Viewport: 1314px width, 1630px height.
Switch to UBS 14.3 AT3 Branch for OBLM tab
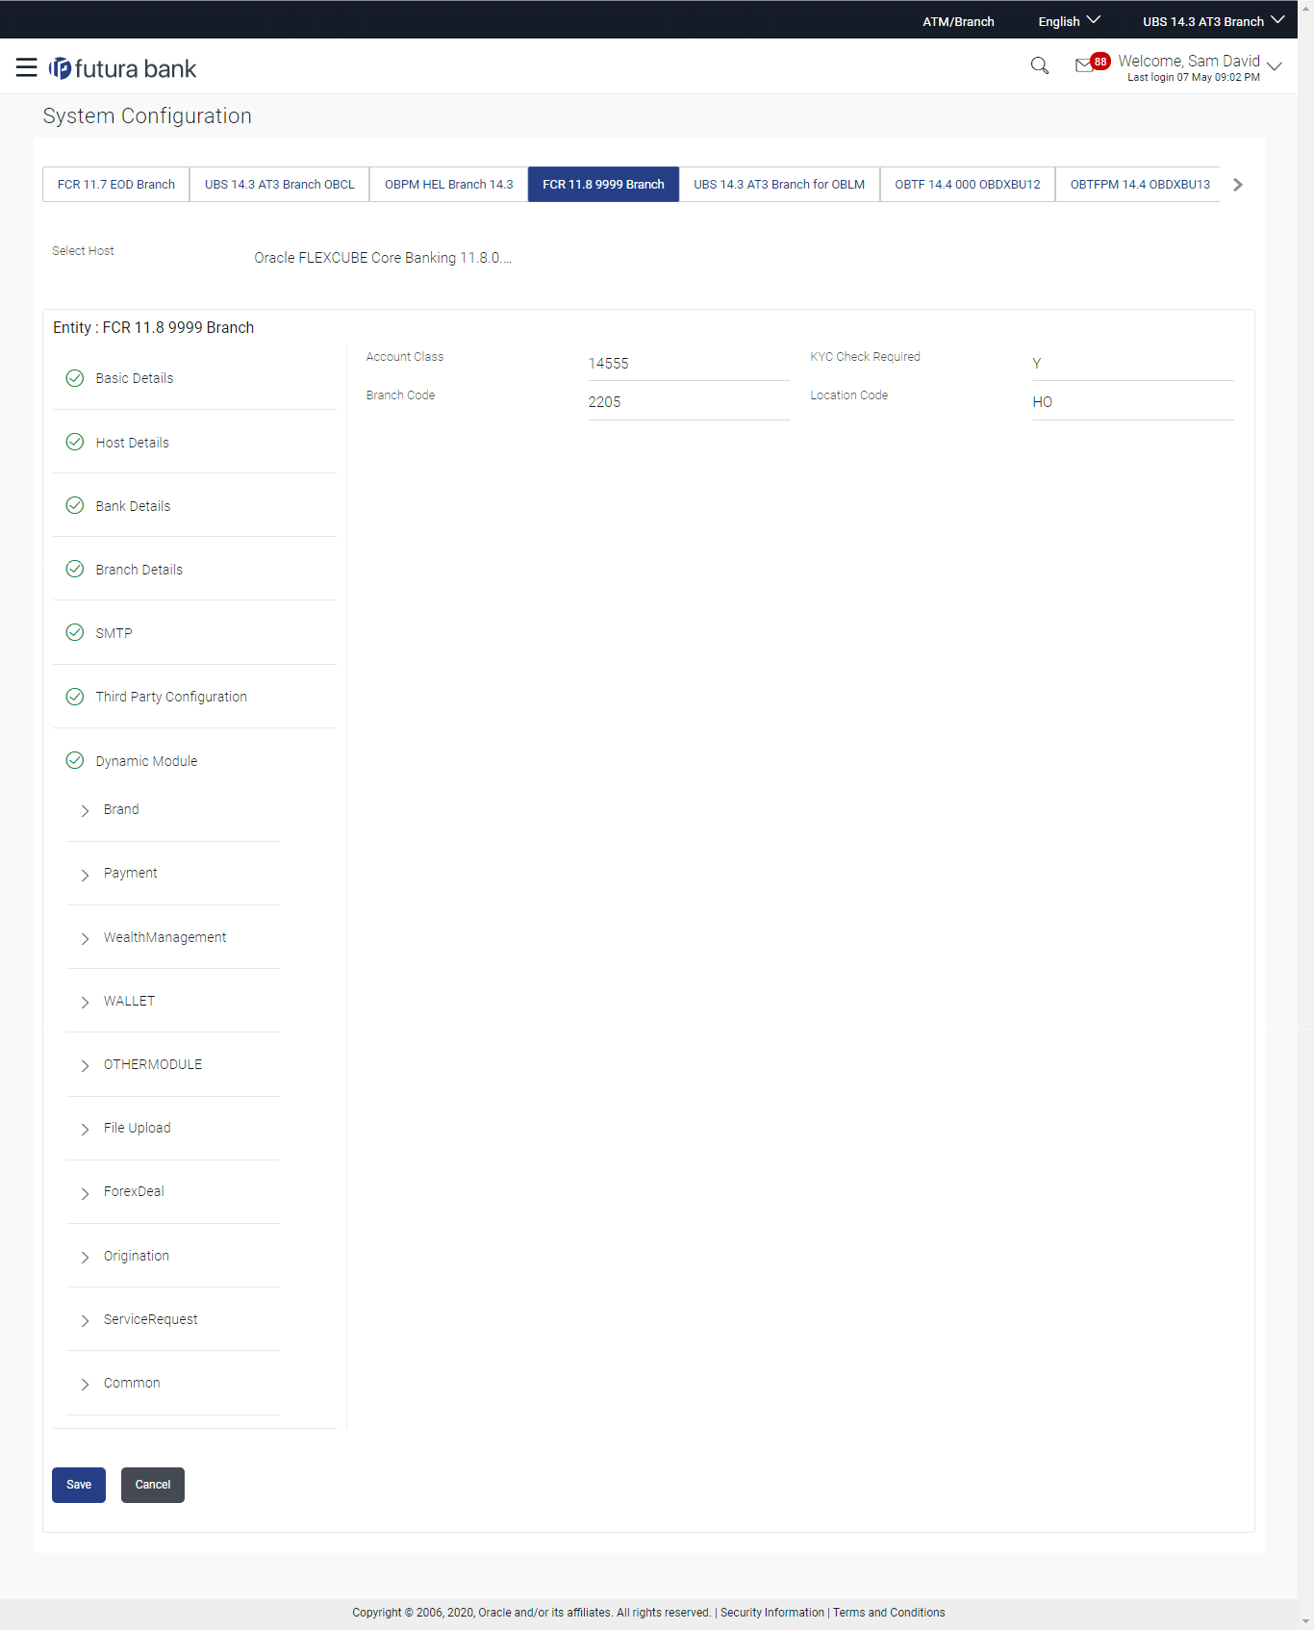tap(779, 184)
